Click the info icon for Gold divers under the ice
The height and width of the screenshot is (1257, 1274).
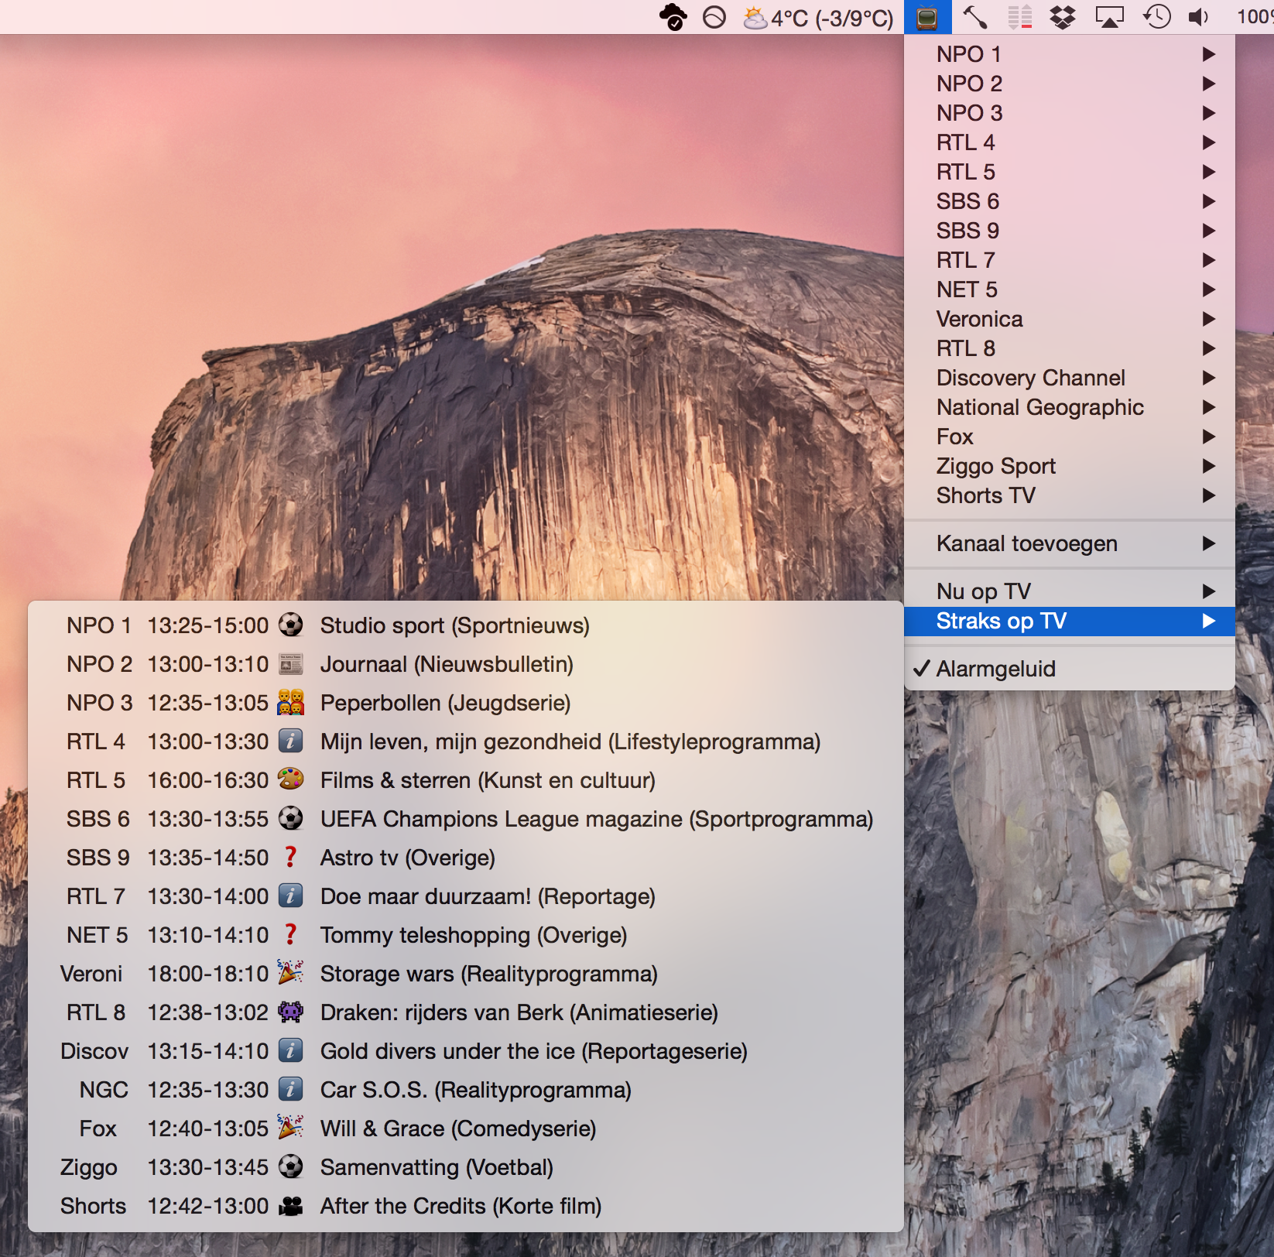click(x=290, y=1050)
